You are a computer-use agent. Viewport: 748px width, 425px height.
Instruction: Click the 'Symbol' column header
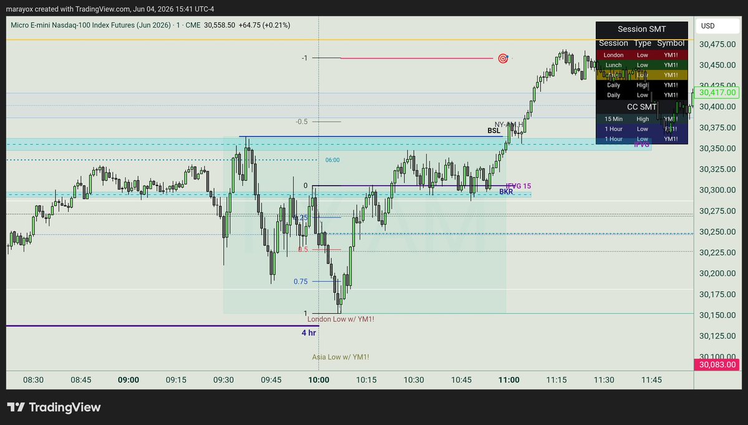(671, 43)
